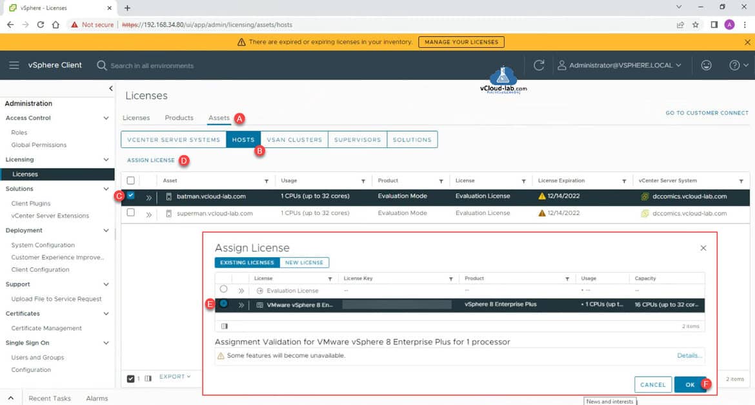The height and width of the screenshot is (405, 755).
Task: Open Certificate Management
Action: coord(46,328)
